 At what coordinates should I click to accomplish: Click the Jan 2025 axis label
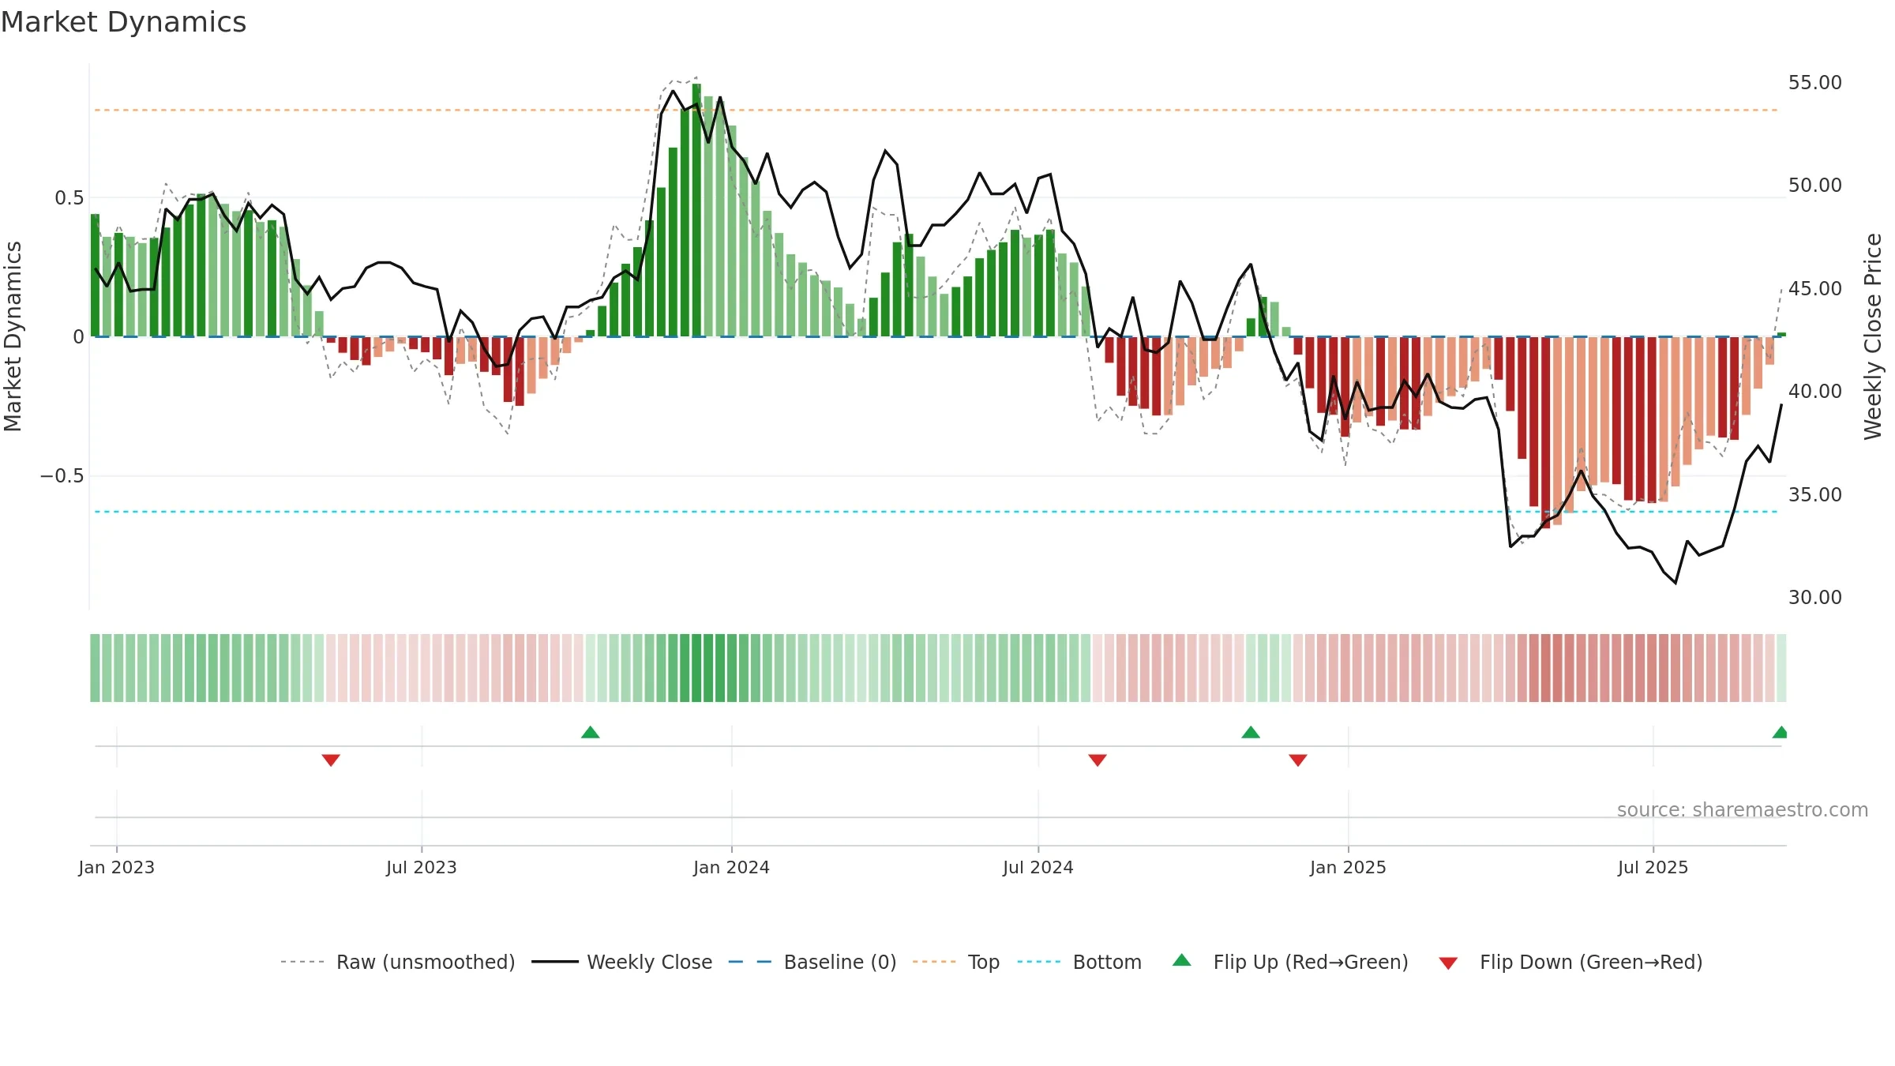[x=1349, y=867]
